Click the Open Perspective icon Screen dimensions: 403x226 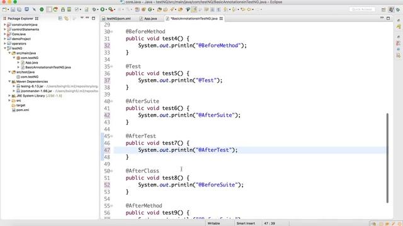click(383, 9)
